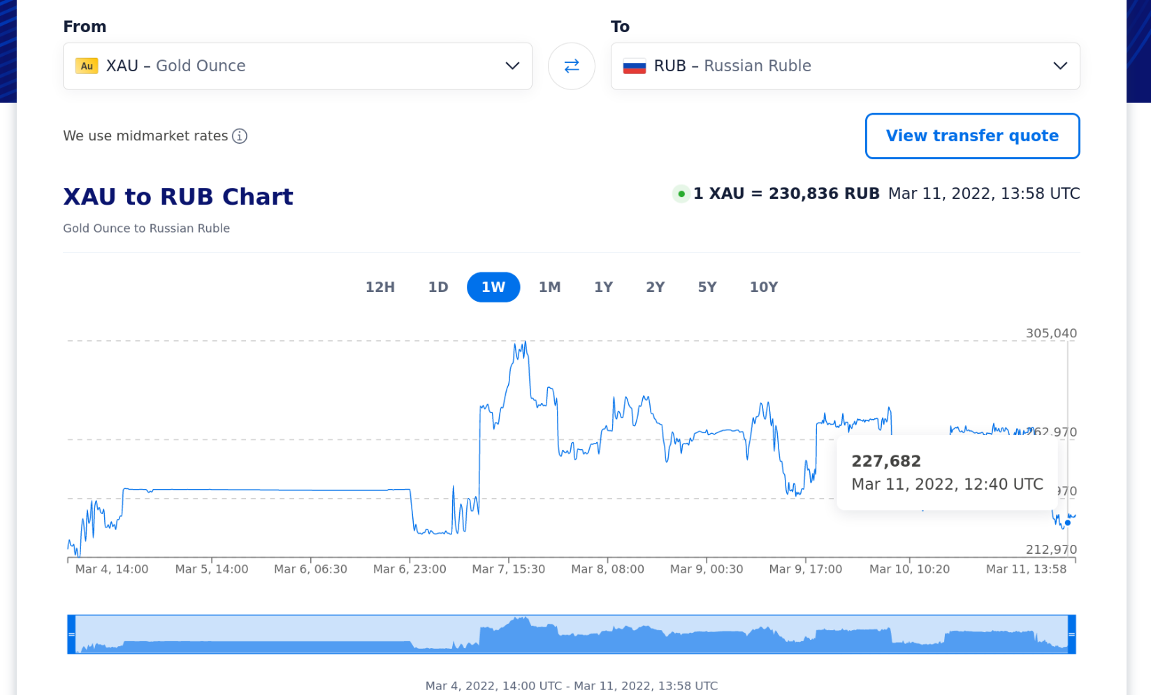Switch to the 1D chart range

click(438, 287)
